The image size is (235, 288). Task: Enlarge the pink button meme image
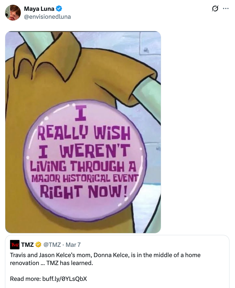tap(83, 132)
